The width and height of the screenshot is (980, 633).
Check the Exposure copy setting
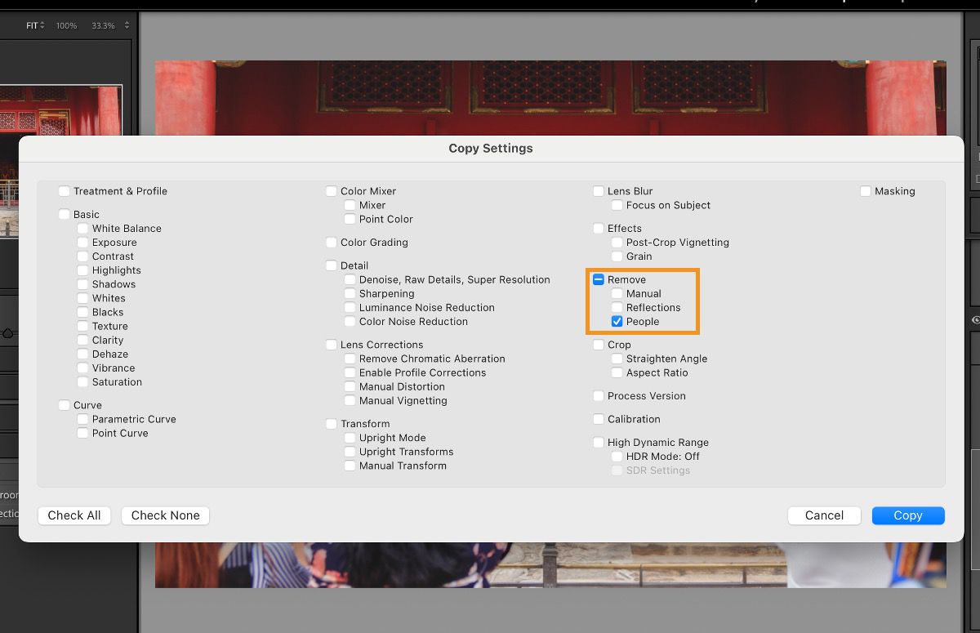pos(82,243)
